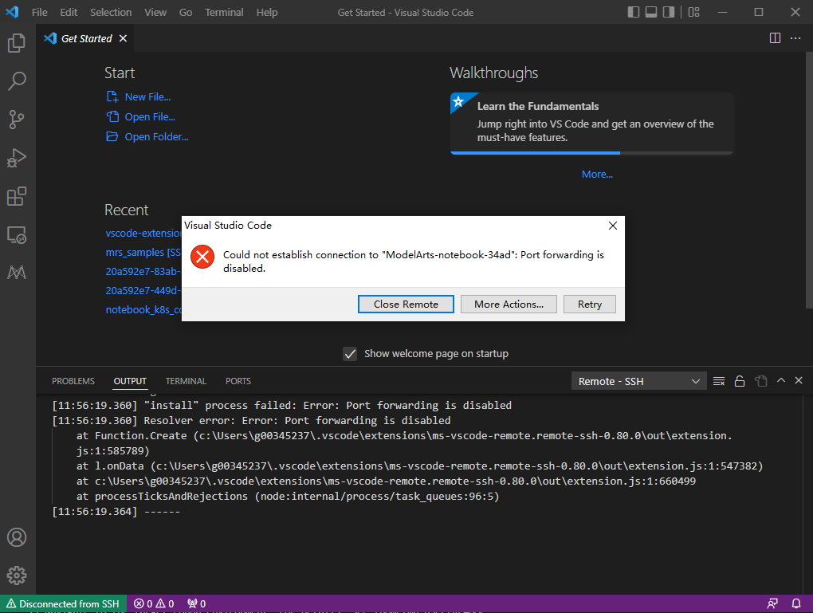Maximize the panel size chevron
Viewport: 813px width, 613px height.
pyautogui.click(x=781, y=381)
